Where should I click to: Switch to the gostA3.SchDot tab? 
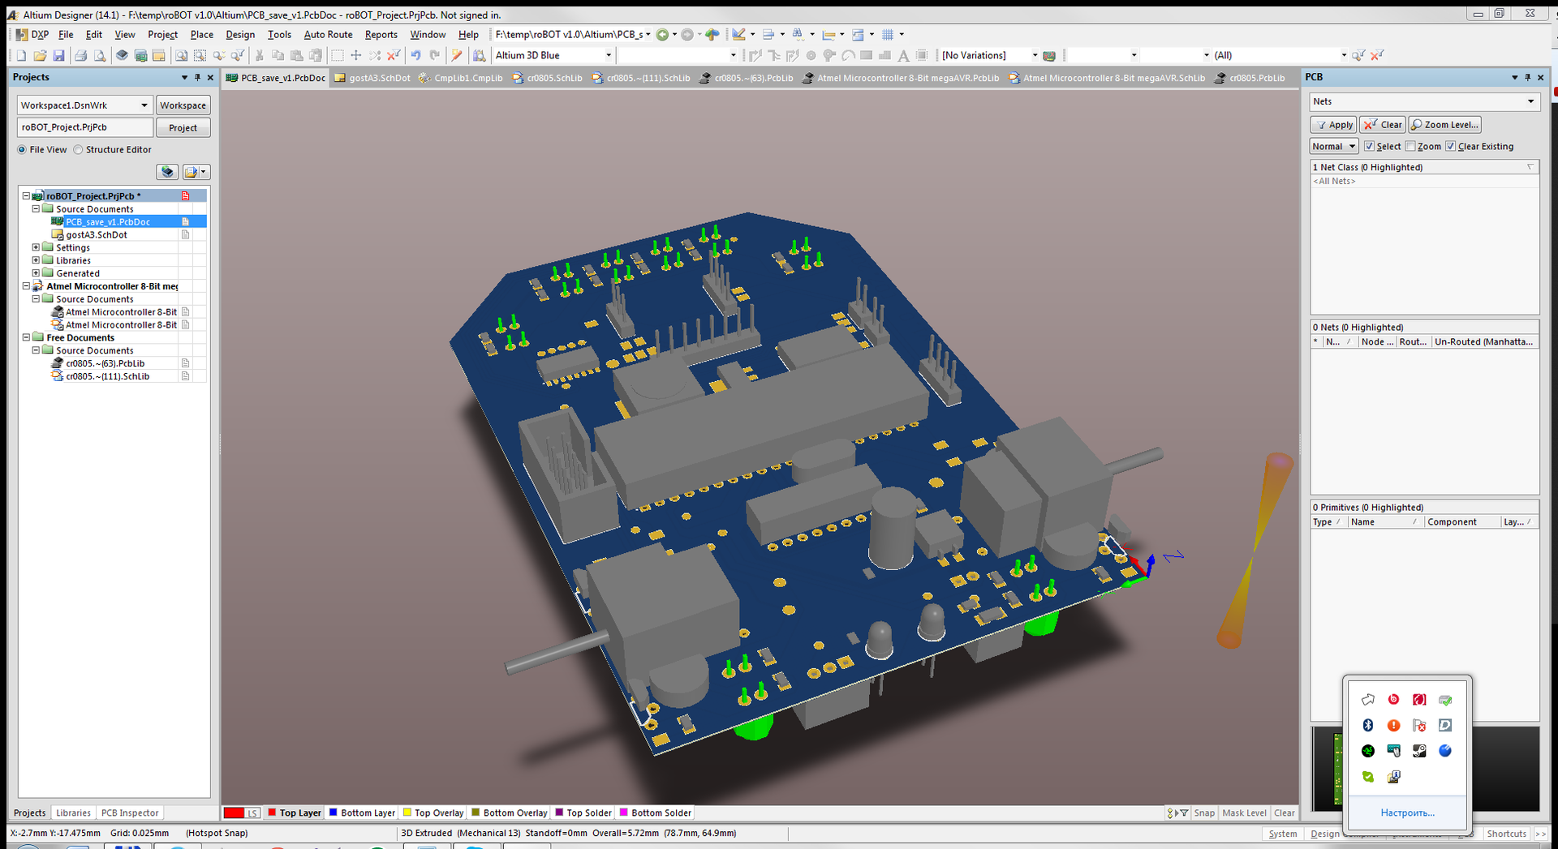(372, 78)
